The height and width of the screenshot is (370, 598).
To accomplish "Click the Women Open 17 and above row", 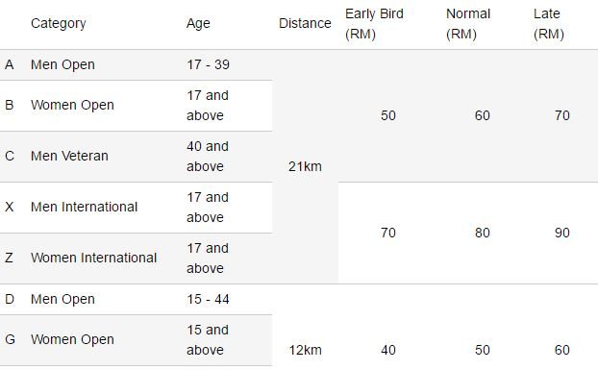I will click(136, 106).
